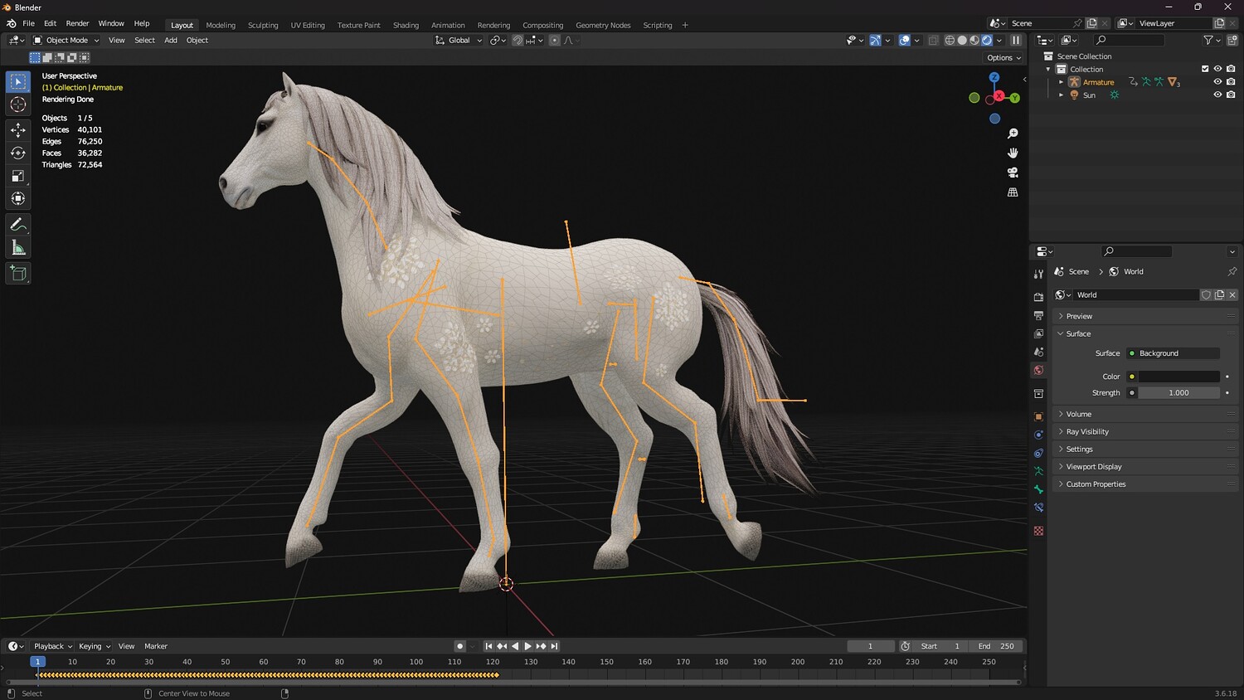
Task: Hide the Armature in the viewport
Action: click(x=1217, y=82)
